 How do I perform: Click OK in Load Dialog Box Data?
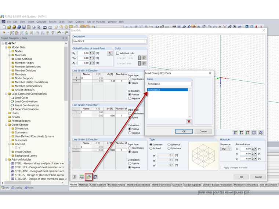(184, 131)
